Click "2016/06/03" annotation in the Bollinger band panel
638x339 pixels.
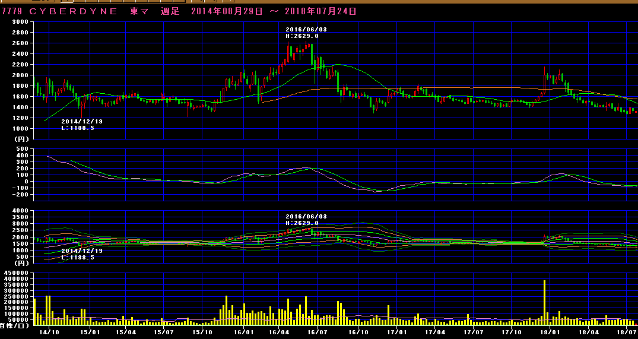(306, 217)
